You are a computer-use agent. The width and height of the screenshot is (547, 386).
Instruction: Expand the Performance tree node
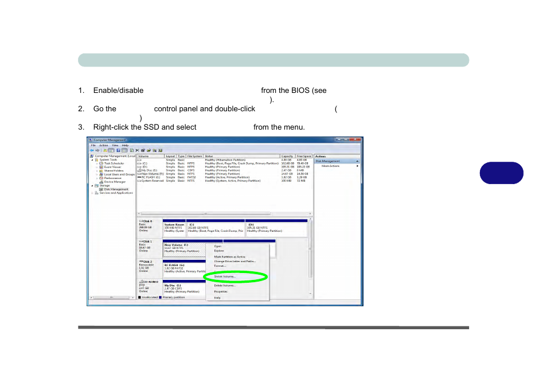pyautogui.click(x=97, y=178)
